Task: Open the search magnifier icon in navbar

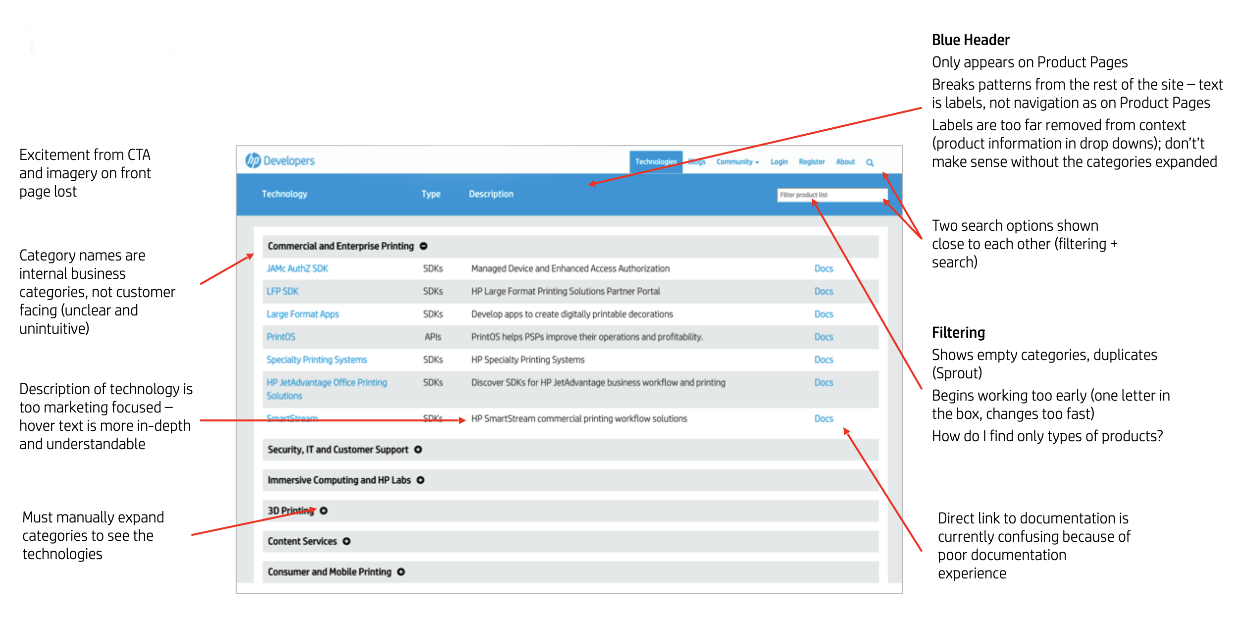Action: point(870,162)
